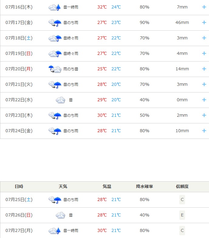Click the cloudy icon for 07月26日
Viewport: 209px width, 238px height.
point(60,215)
